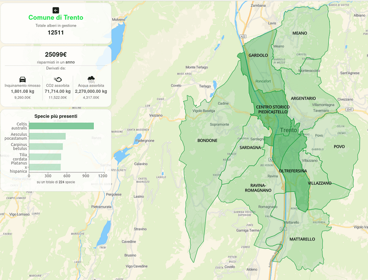Click the Comune di Trento title
The image size is (368, 280).
[x=56, y=17]
